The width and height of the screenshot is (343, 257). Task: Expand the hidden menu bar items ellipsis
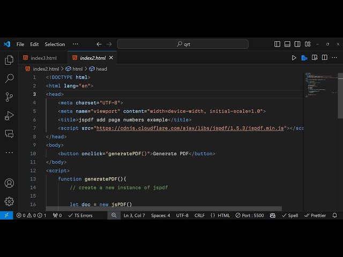click(x=75, y=44)
